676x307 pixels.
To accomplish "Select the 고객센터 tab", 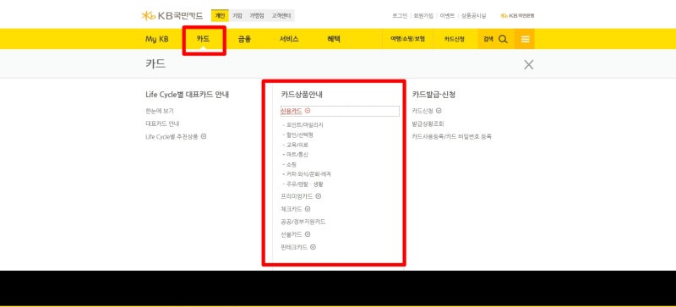I will tap(281, 16).
